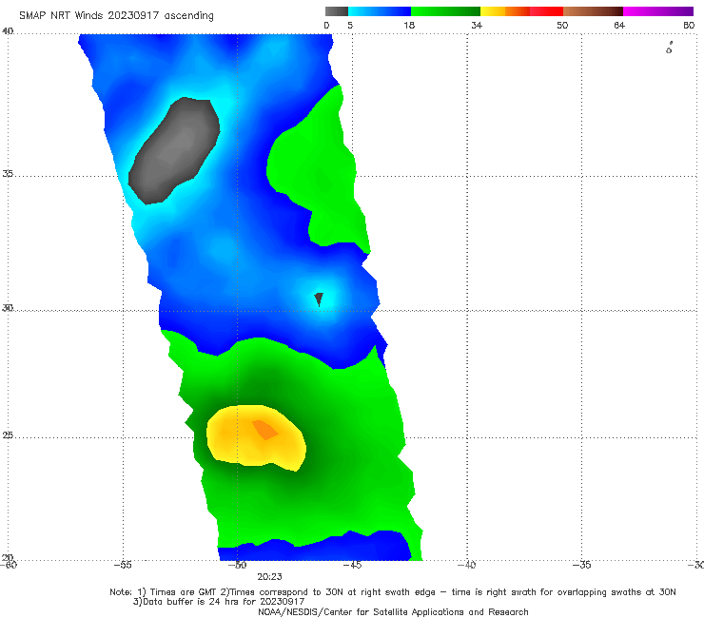Click the orange wind maximum near 25N
The image size is (704, 618).
pyautogui.click(x=264, y=430)
